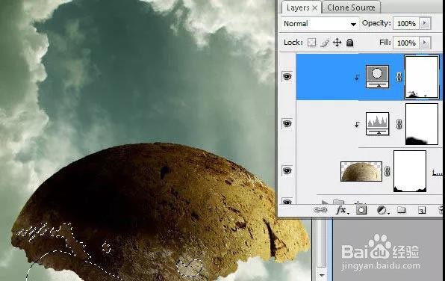Open the Fill slider arrow
Image resolution: width=445 pixels, height=281 pixels.
coord(425,43)
